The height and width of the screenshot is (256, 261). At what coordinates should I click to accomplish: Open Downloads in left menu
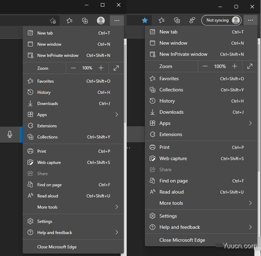pos(73,103)
